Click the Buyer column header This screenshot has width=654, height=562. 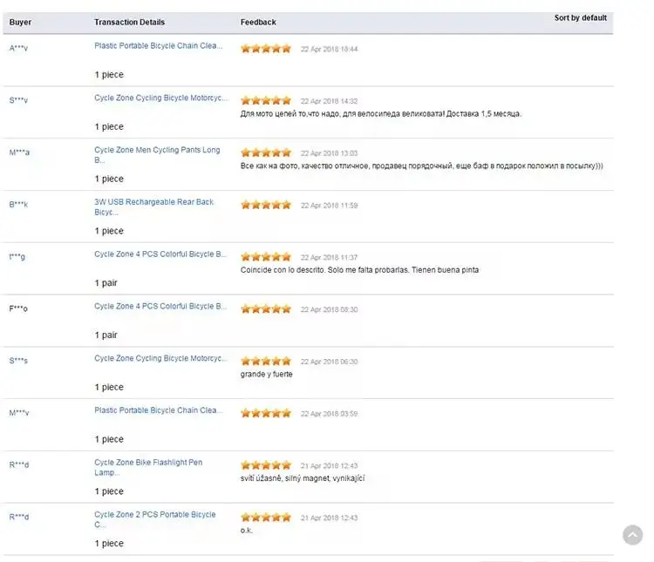coord(20,22)
